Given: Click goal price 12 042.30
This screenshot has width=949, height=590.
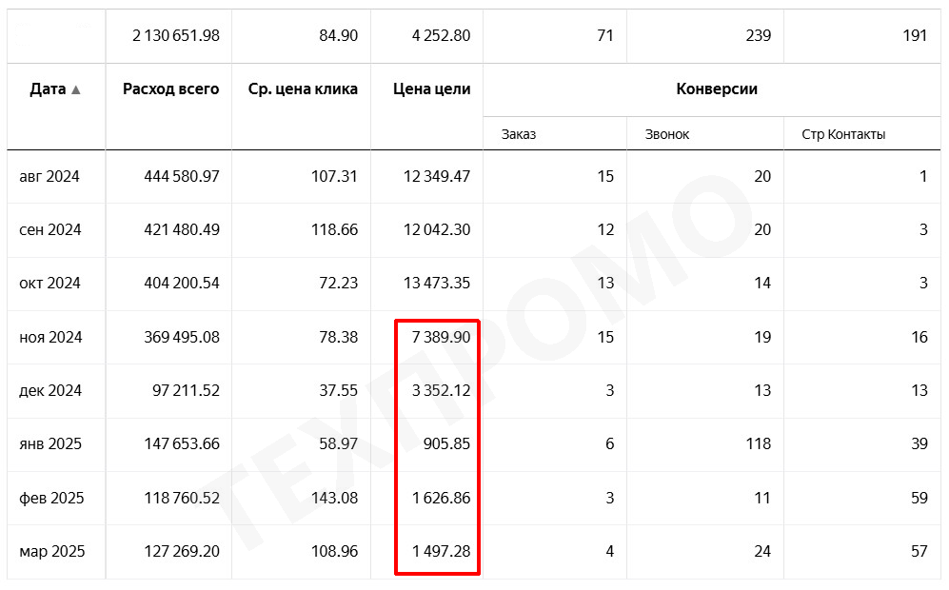Looking at the screenshot, I should point(437,230).
